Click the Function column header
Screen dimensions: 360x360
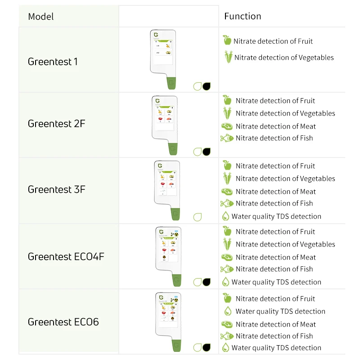(x=243, y=16)
